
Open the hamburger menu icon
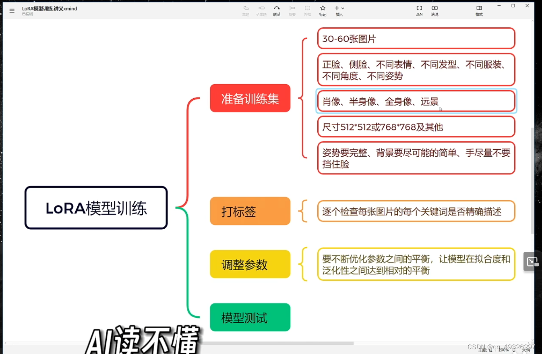[x=12, y=11]
